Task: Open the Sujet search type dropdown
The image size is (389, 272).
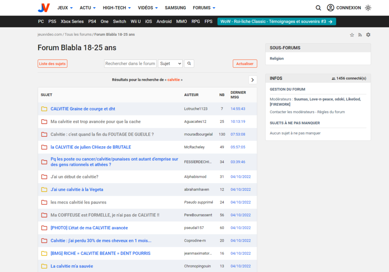Action: click(170, 64)
